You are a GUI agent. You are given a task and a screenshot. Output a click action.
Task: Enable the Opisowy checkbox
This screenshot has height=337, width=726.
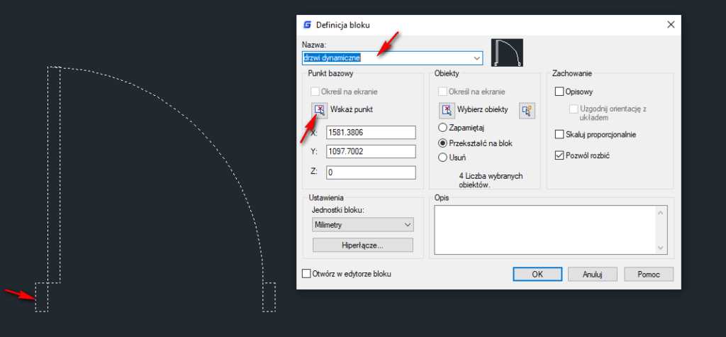[x=559, y=92]
